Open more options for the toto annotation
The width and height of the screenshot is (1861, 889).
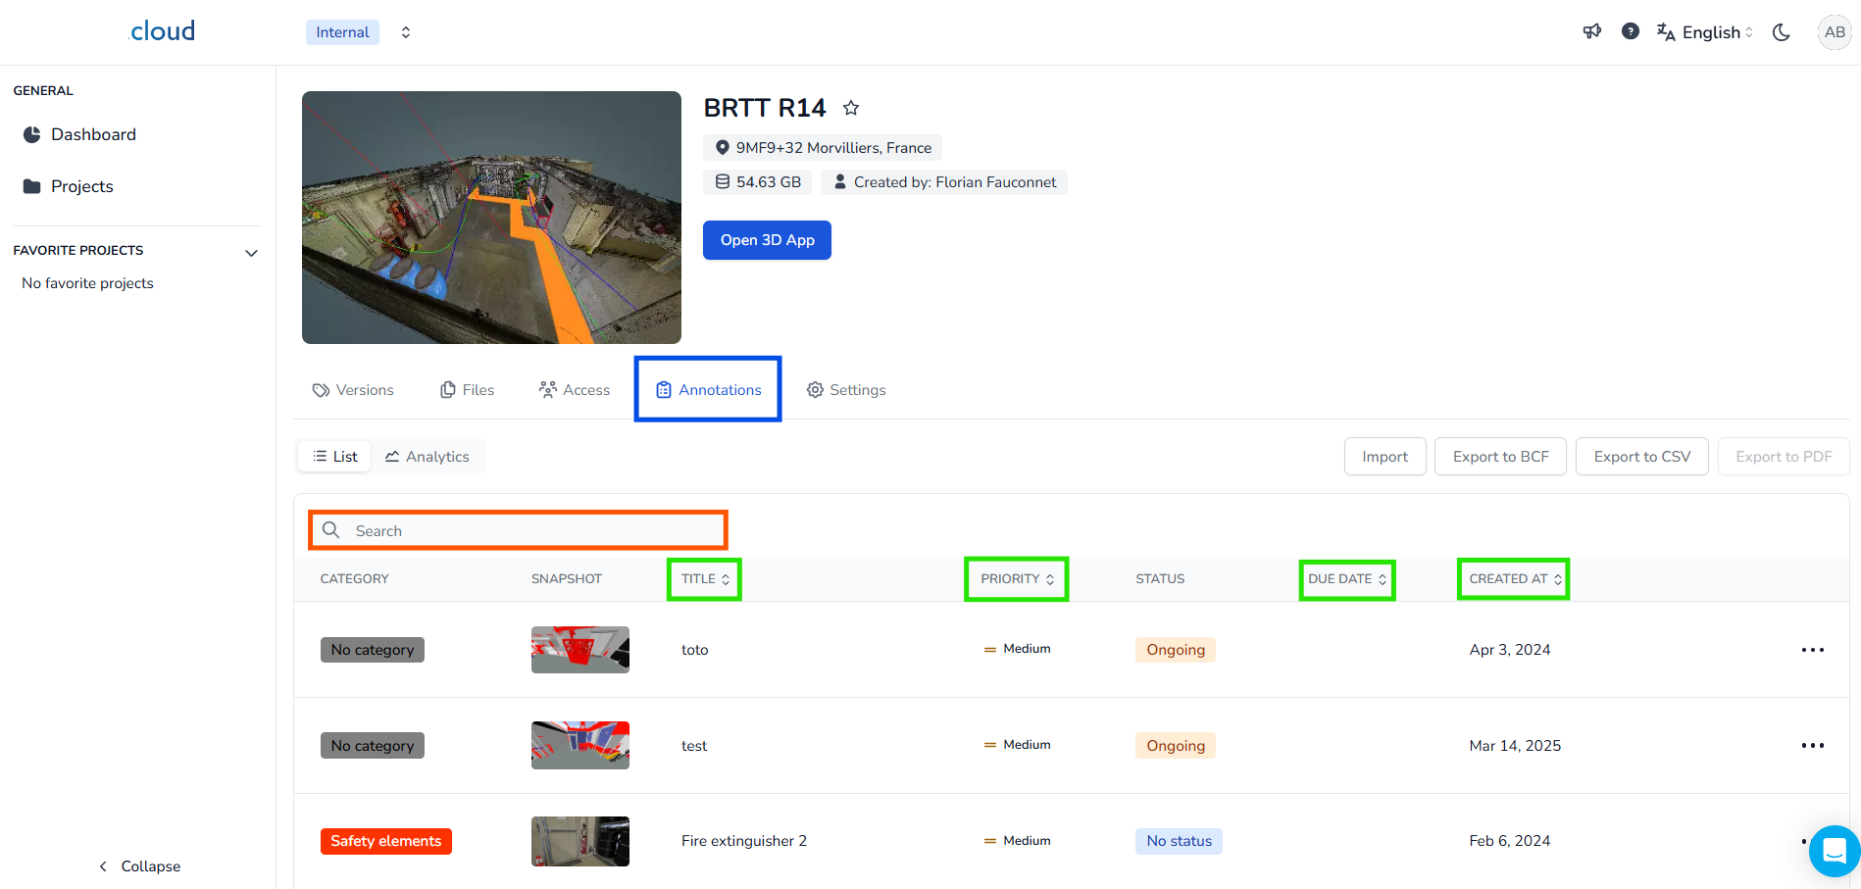pos(1812,650)
